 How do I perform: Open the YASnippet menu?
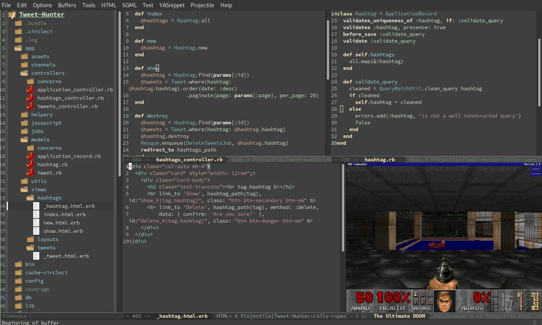pyautogui.click(x=172, y=5)
